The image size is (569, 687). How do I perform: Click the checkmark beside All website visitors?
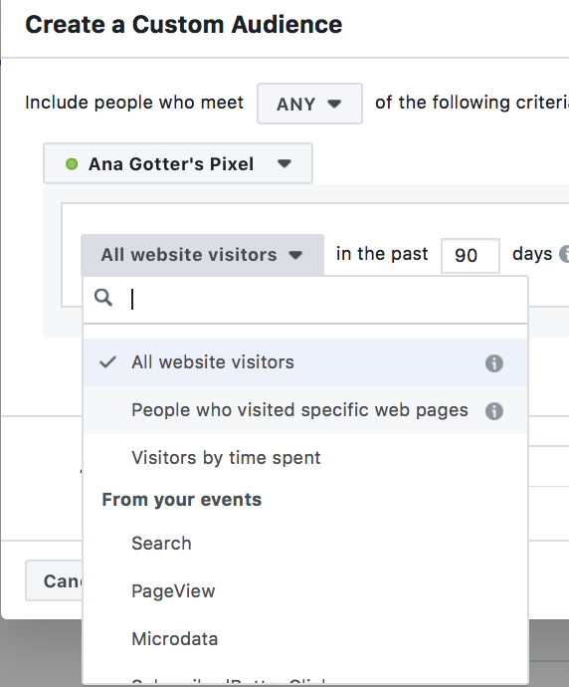(x=107, y=362)
